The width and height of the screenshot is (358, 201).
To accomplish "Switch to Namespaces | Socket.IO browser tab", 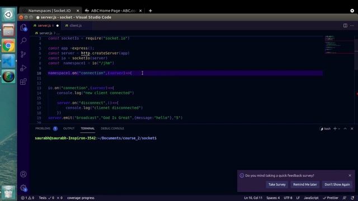I will (49, 11).
